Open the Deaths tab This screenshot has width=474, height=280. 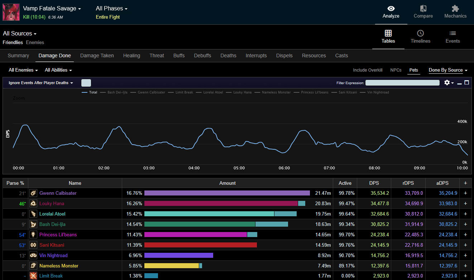pyautogui.click(x=229, y=55)
